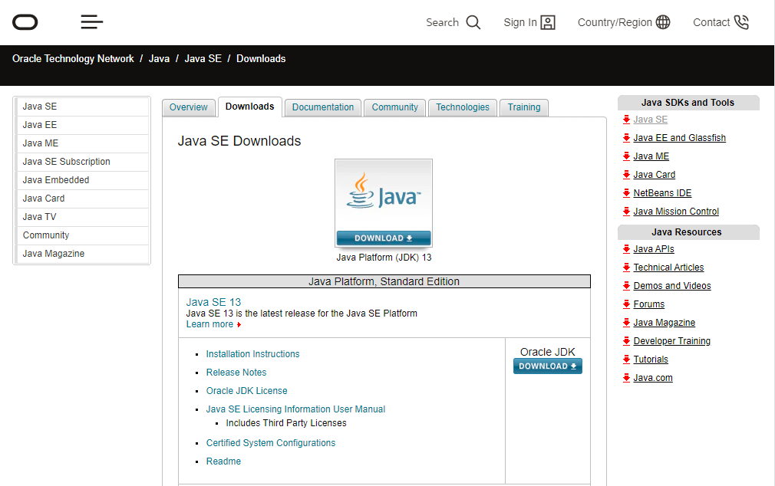
Task: Click red arrow icon beside Technical Articles
Action: click(x=626, y=268)
